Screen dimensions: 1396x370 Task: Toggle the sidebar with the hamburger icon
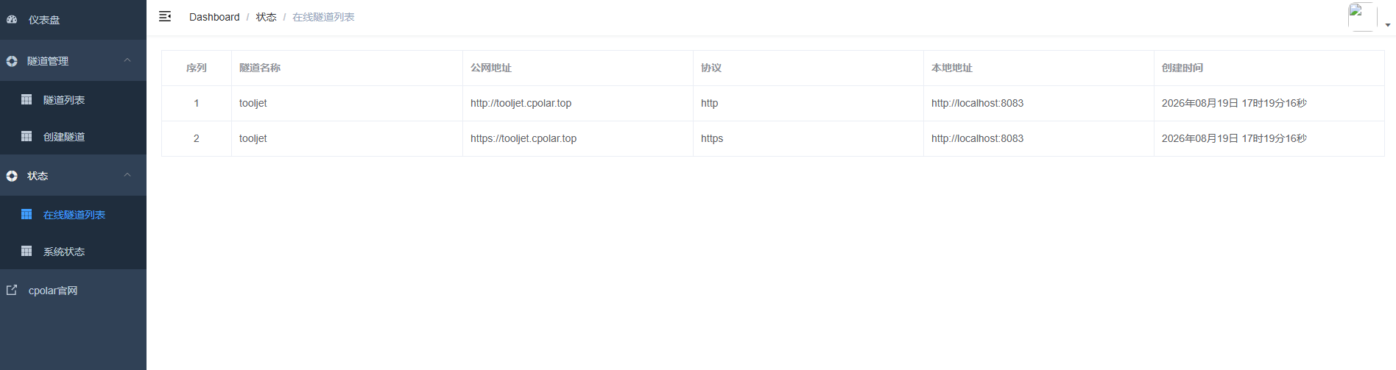click(165, 16)
